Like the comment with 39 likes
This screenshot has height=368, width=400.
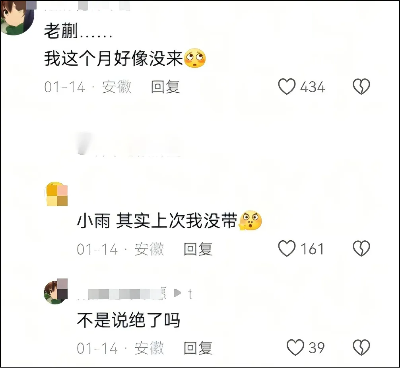click(x=295, y=347)
